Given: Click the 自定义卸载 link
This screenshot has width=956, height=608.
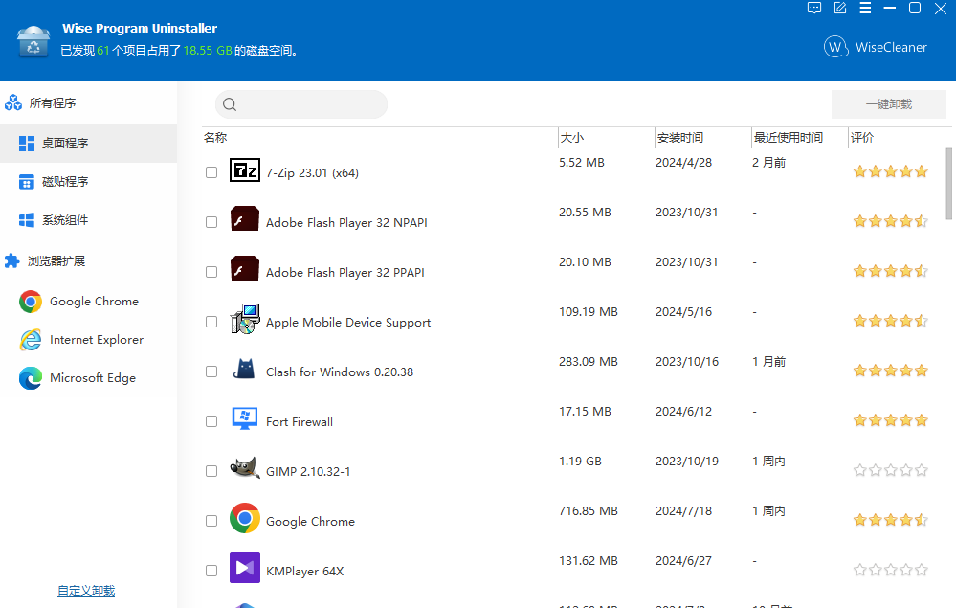Looking at the screenshot, I should pyautogui.click(x=86, y=591).
